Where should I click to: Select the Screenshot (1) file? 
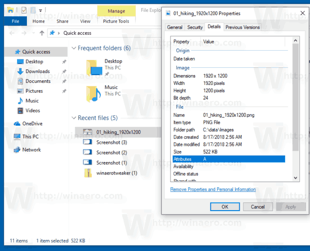[112, 163]
